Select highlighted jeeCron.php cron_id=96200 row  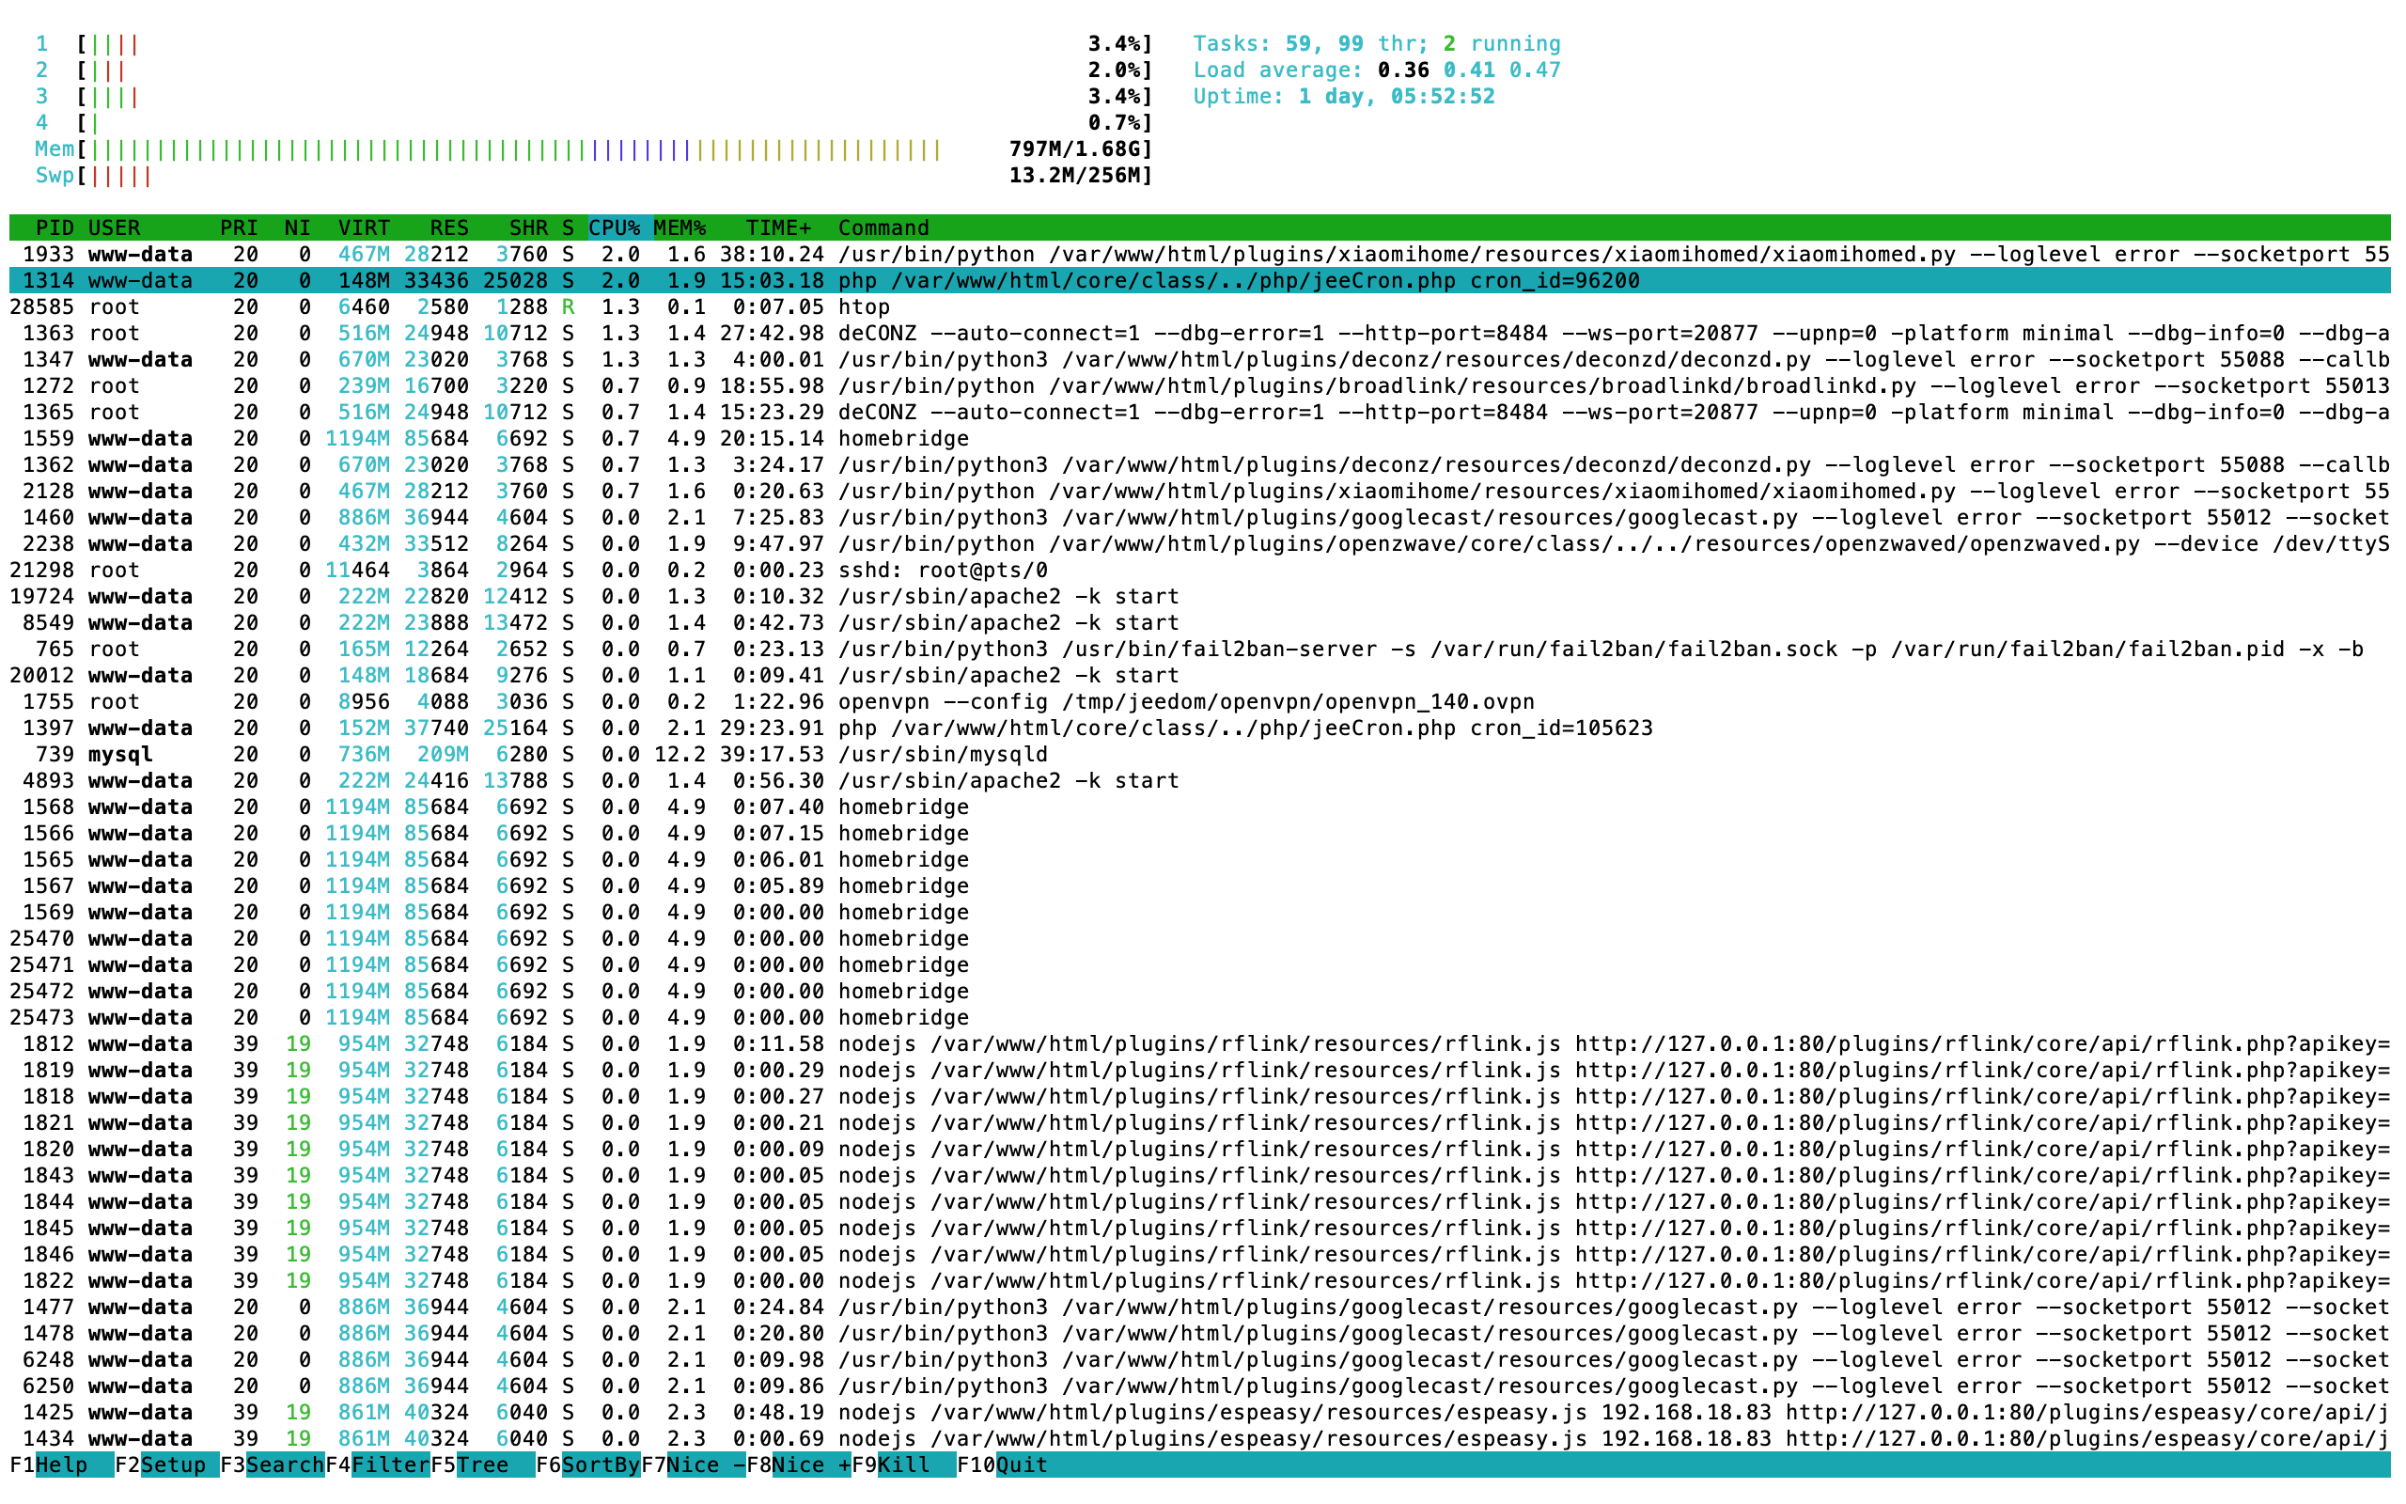tap(1200, 280)
